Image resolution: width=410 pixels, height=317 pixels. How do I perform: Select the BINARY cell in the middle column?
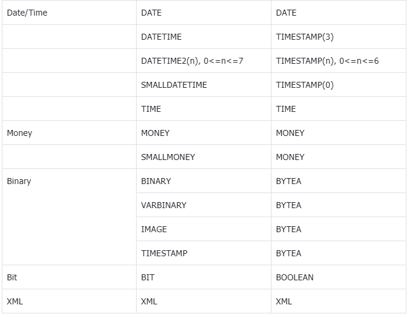156,181
